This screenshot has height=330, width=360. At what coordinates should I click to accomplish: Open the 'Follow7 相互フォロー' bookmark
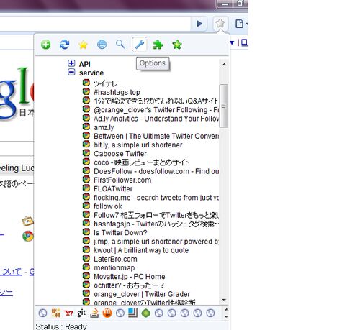coord(156,215)
